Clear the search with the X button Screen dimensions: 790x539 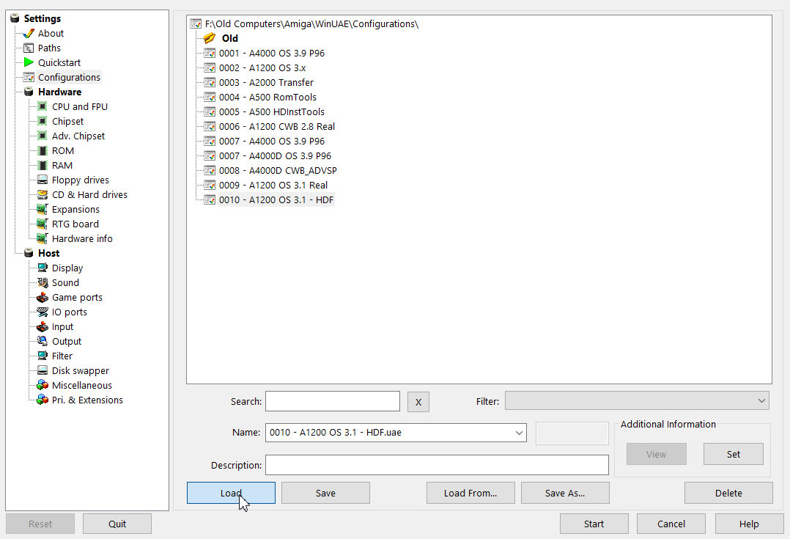[x=418, y=402]
